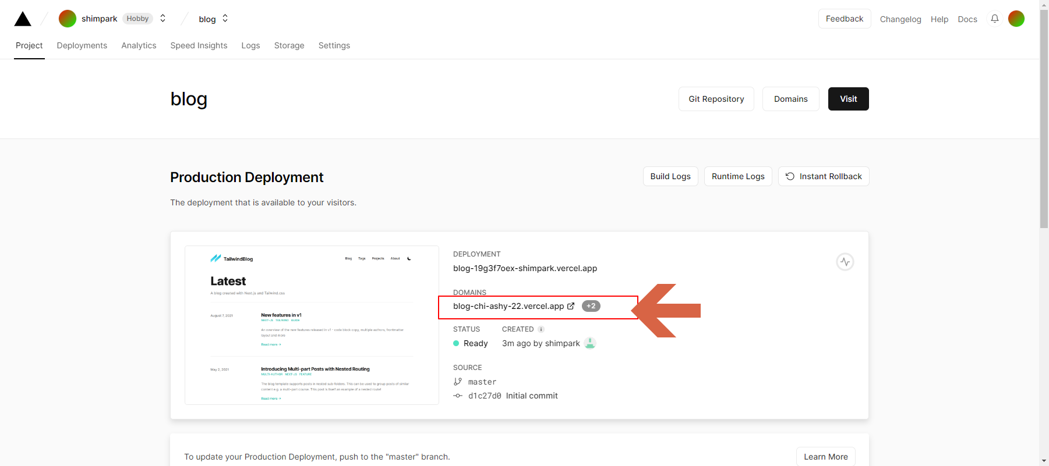Image resolution: width=1049 pixels, height=466 pixels.
Task: Click the Instant Rollback button
Action: coord(824,176)
